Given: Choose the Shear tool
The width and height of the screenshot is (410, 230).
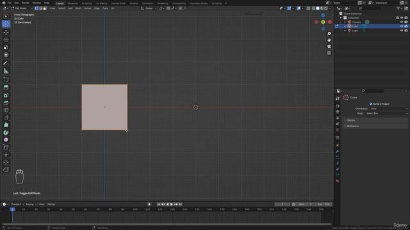Looking at the screenshot, I should click(x=6, y=162).
